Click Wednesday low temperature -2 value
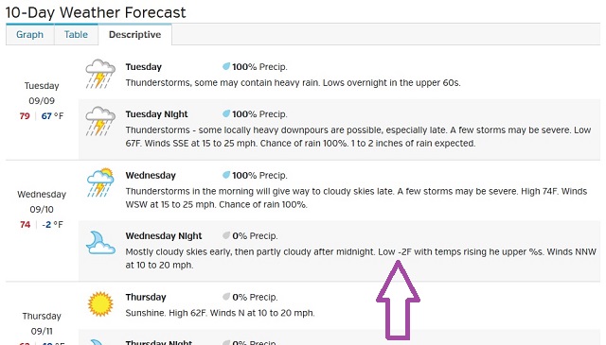 click(46, 225)
